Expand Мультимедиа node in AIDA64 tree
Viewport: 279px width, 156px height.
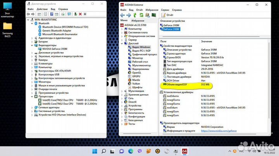pyautogui.click(x=122, y=91)
